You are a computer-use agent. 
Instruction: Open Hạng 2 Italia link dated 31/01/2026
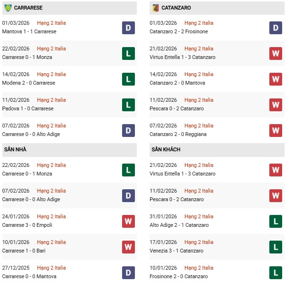pos(199,216)
